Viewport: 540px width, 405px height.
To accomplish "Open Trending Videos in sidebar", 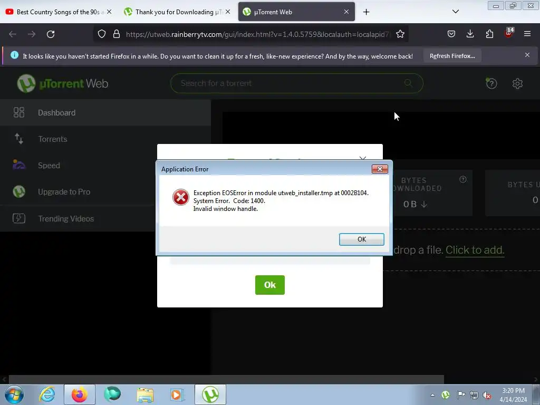I will click(x=79, y=219).
